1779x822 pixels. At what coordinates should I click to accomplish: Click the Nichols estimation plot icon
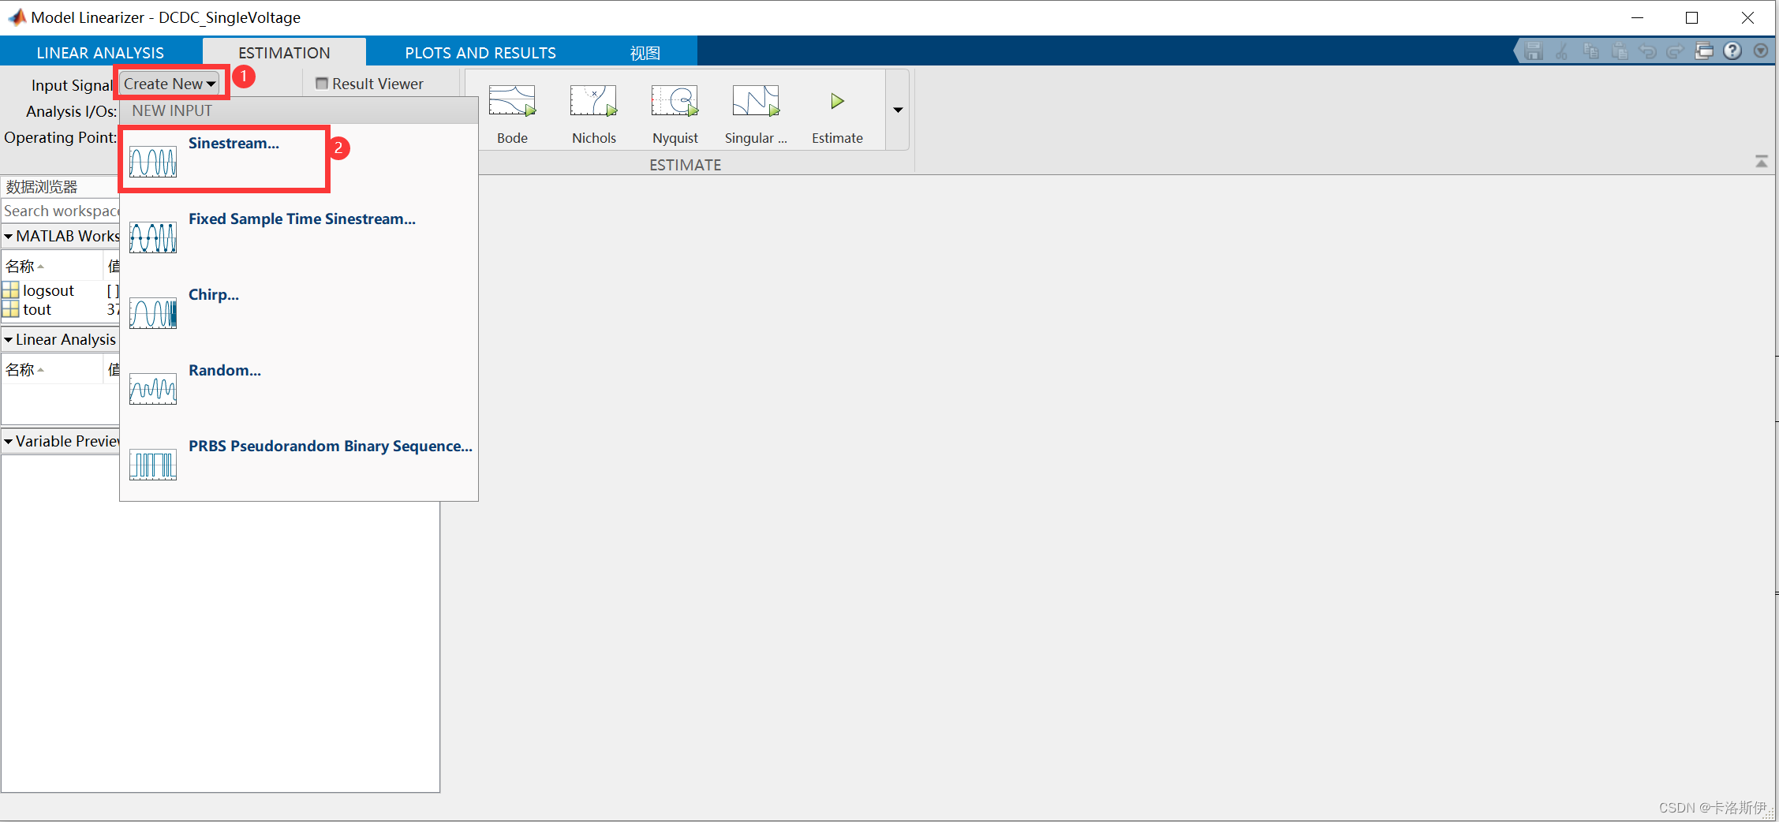pyautogui.click(x=593, y=101)
